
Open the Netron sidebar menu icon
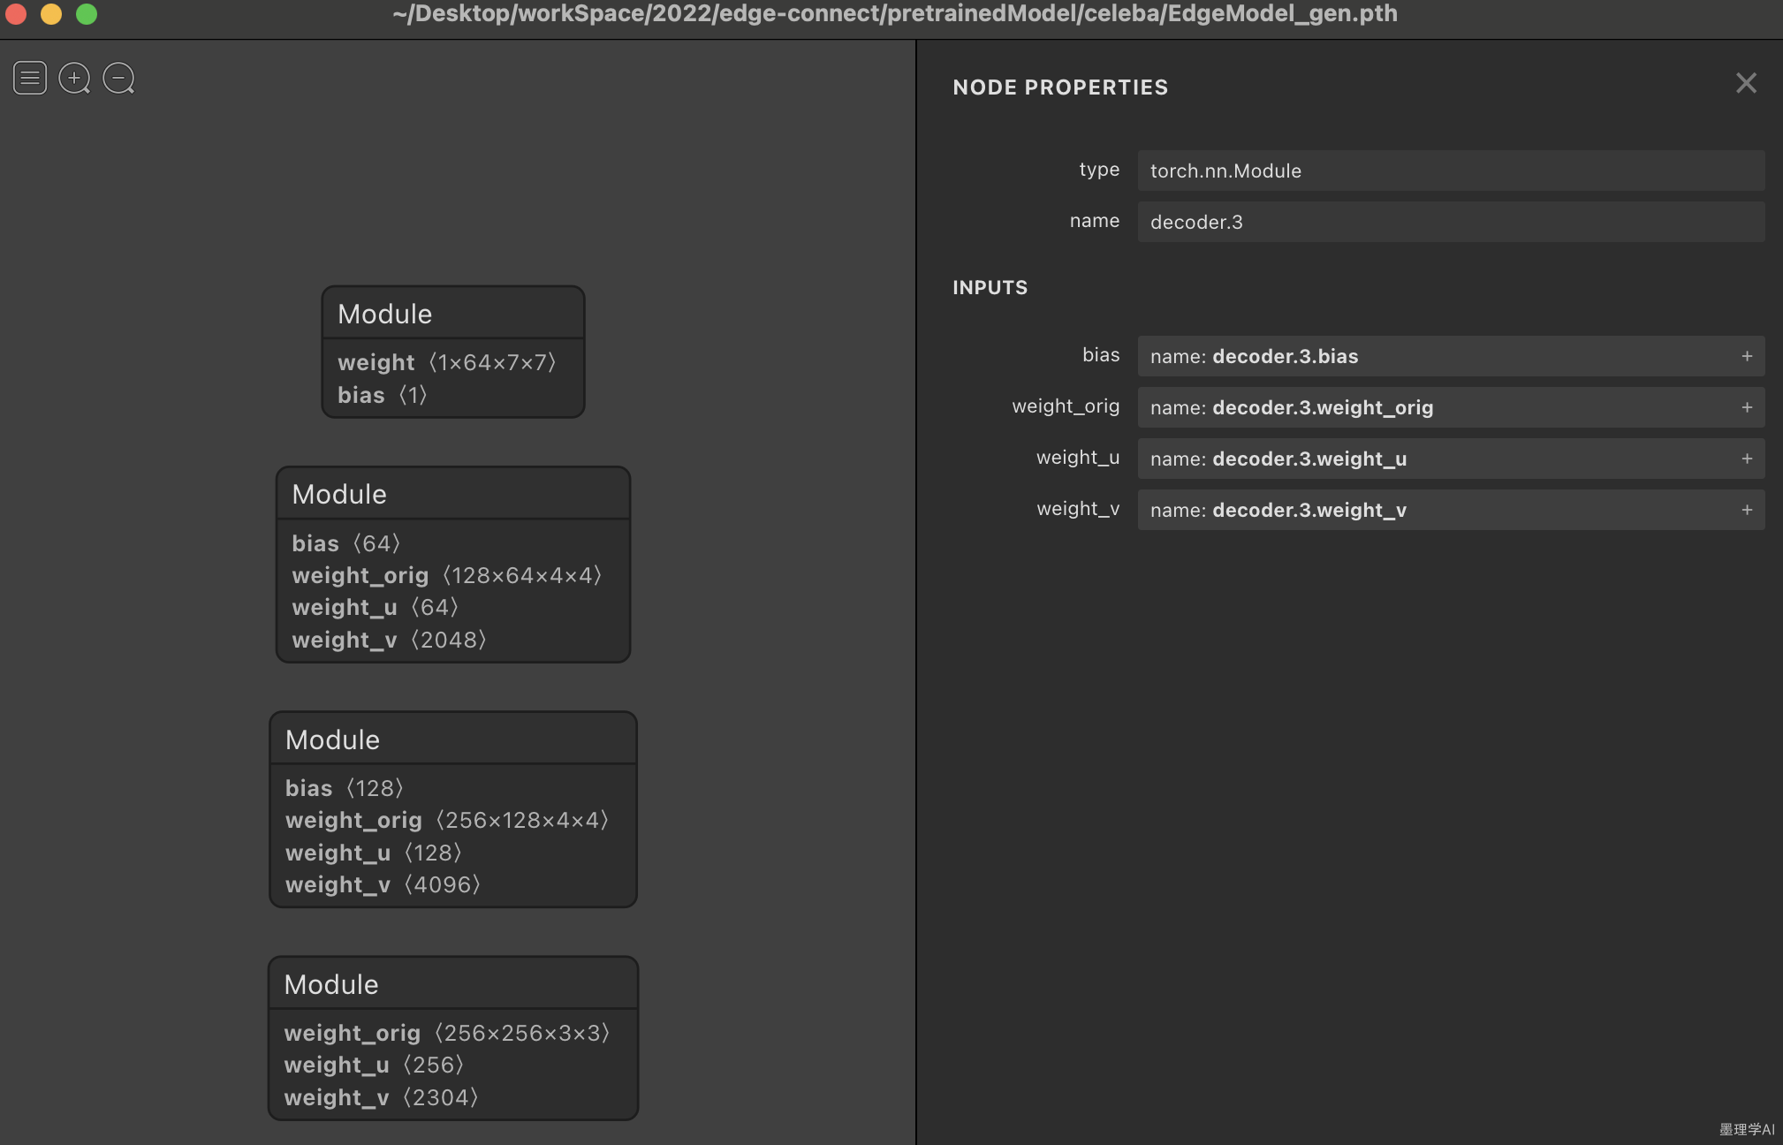coord(30,79)
